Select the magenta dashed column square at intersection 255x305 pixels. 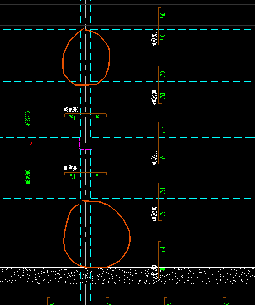pos(85,143)
